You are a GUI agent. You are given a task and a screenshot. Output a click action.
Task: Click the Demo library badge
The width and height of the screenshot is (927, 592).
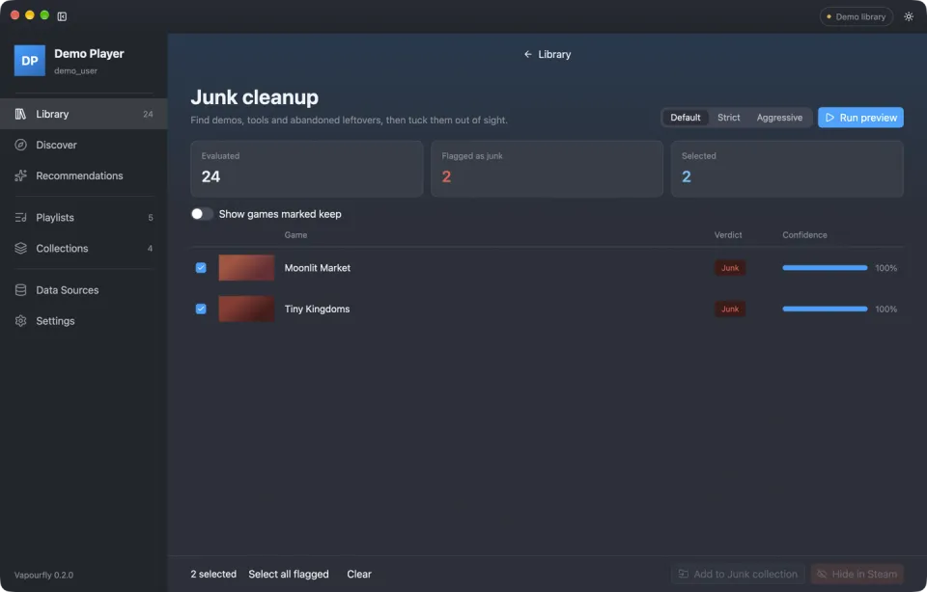click(x=857, y=16)
